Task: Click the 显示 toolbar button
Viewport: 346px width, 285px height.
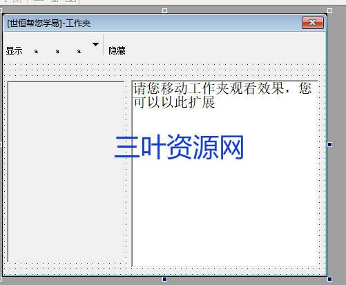Action: coord(14,50)
